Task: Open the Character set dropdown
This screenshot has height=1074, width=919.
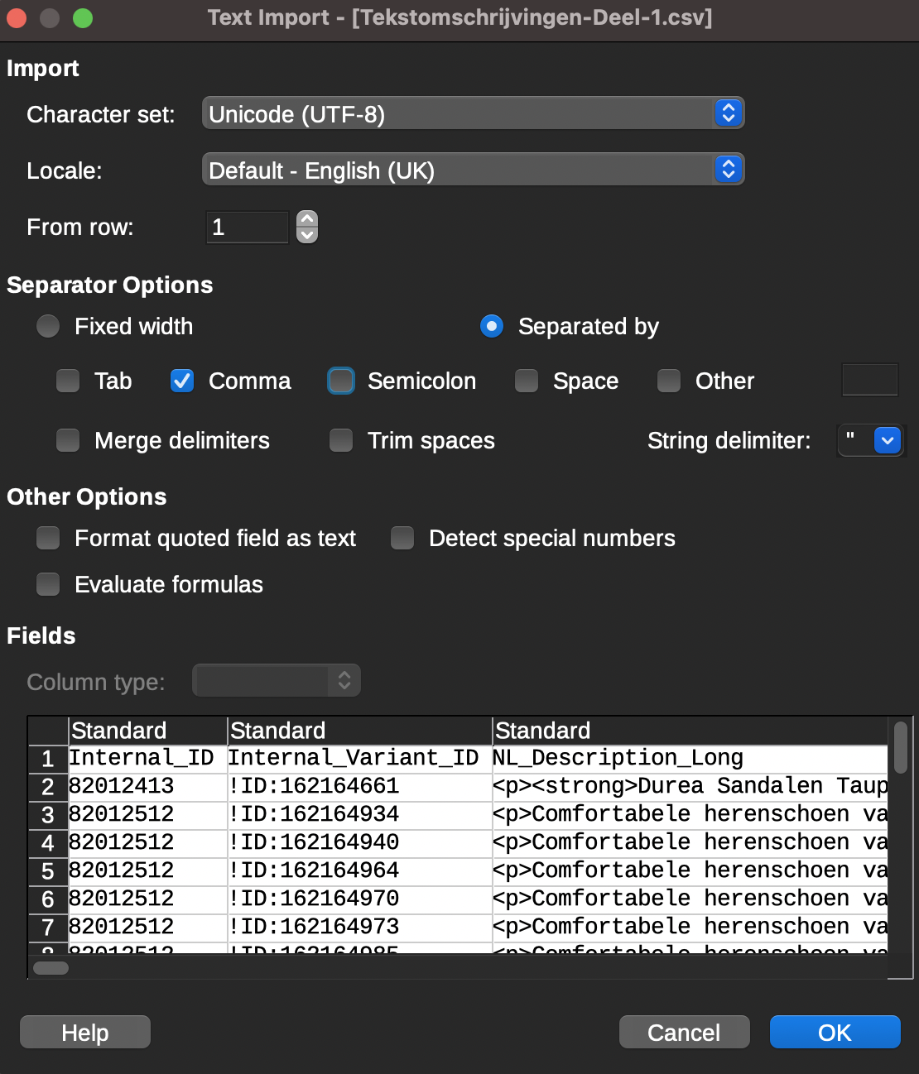Action: [x=473, y=113]
